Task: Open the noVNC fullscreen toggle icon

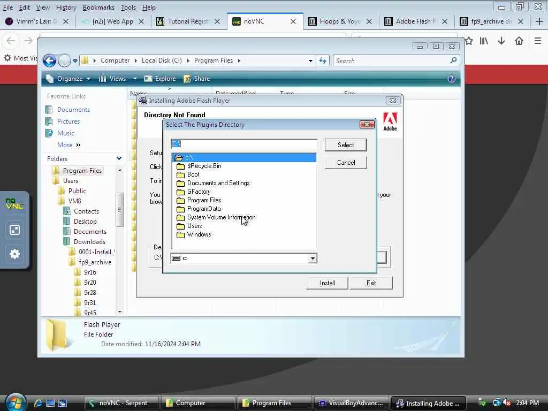Action: [14, 230]
